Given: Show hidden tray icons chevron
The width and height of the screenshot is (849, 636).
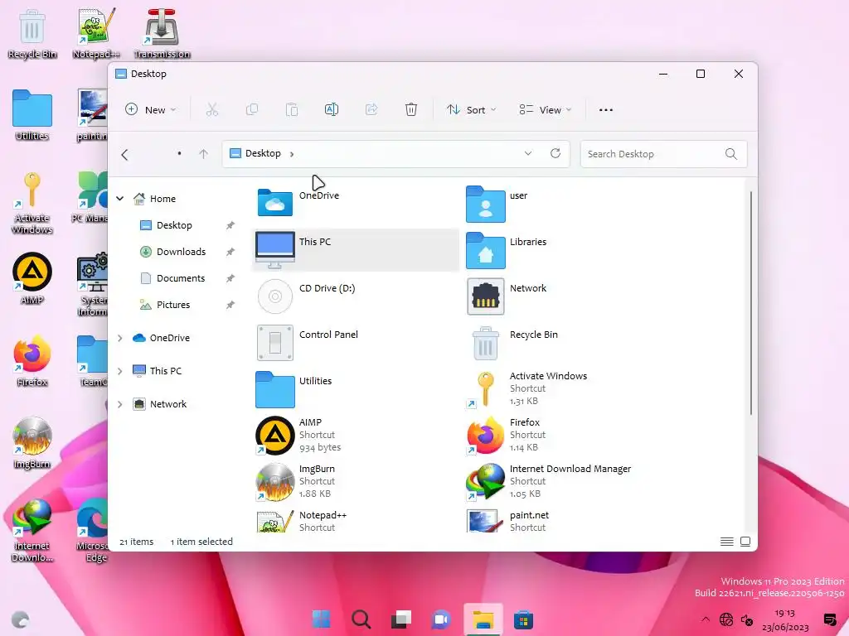Looking at the screenshot, I should (x=706, y=619).
